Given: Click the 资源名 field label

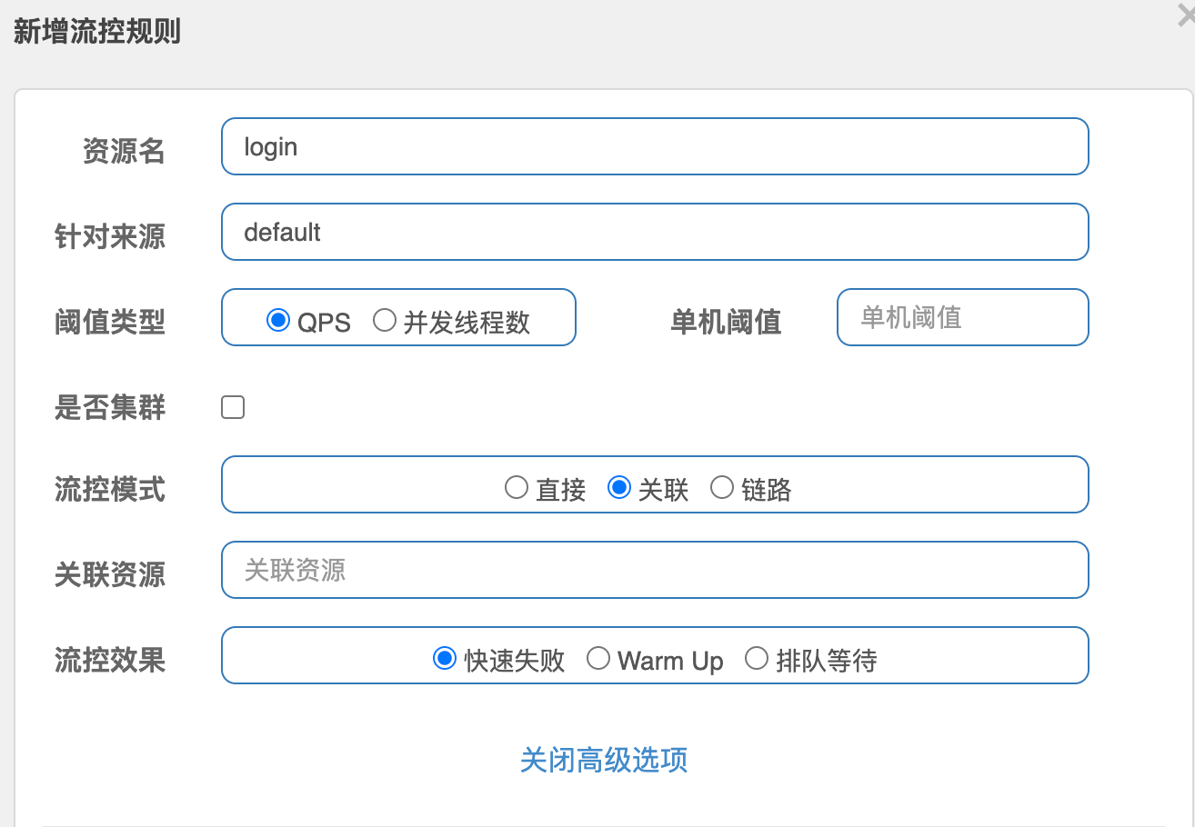Looking at the screenshot, I should pos(124,151).
